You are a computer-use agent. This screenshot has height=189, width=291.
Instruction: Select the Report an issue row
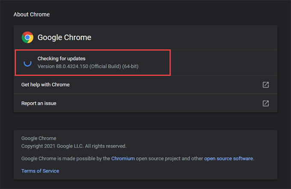tap(39, 103)
